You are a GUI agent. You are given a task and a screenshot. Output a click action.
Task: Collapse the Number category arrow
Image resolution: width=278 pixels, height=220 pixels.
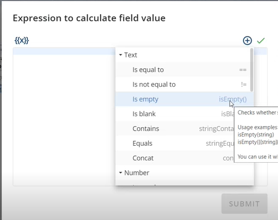[120, 173]
